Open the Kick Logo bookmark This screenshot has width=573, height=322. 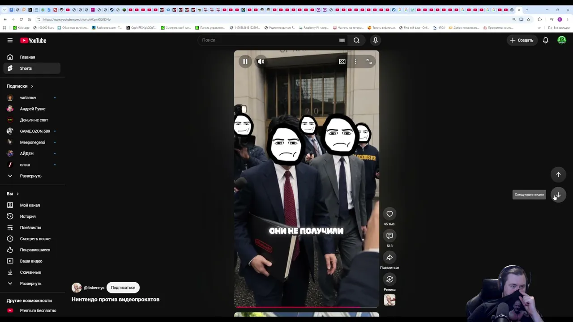(21, 28)
